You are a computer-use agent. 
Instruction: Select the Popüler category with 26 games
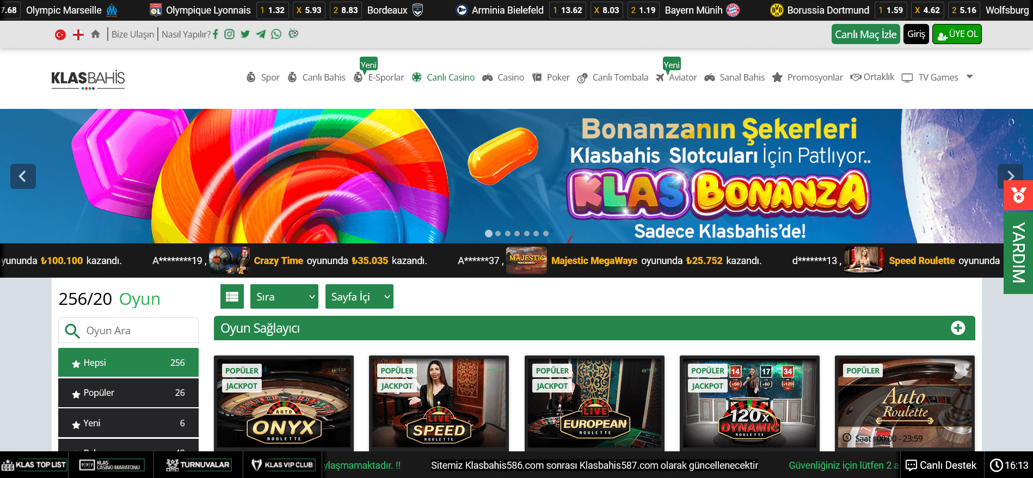pyautogui.click(x=128, y=393)
